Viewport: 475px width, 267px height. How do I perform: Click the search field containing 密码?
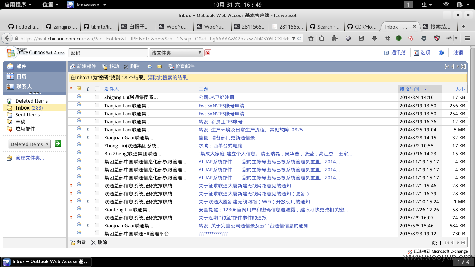(x=108, y=53)
